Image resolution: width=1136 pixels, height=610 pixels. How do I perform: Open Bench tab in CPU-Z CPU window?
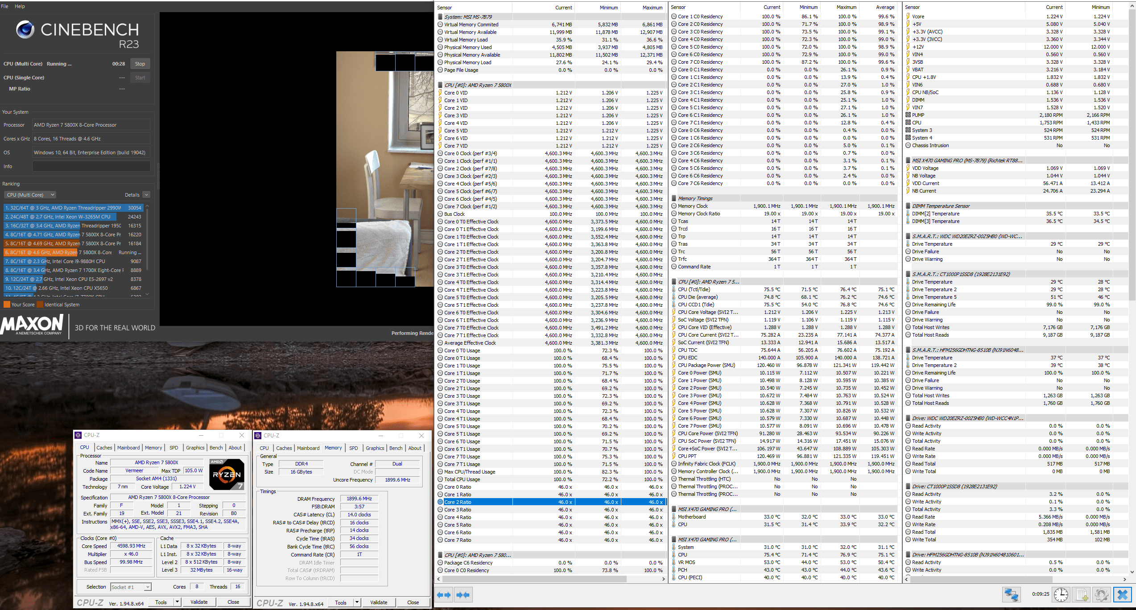[216, 448]
